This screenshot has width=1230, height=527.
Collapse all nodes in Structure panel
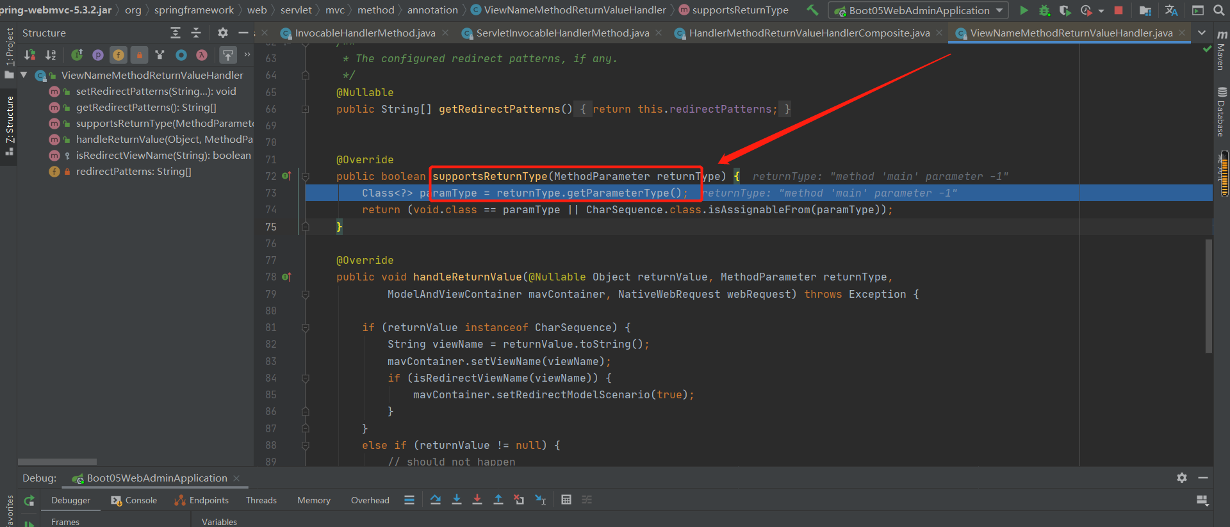click(196, 33)
